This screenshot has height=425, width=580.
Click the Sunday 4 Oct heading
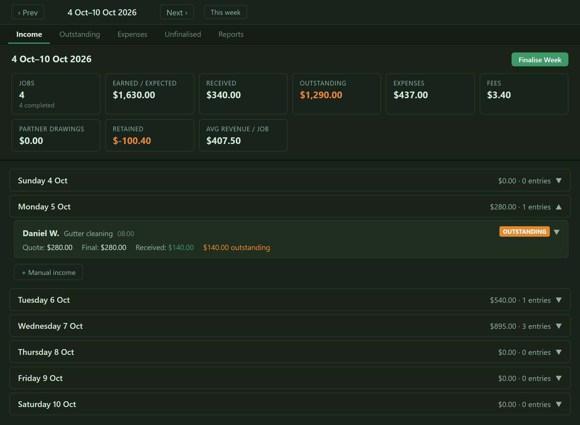point(43,180)
